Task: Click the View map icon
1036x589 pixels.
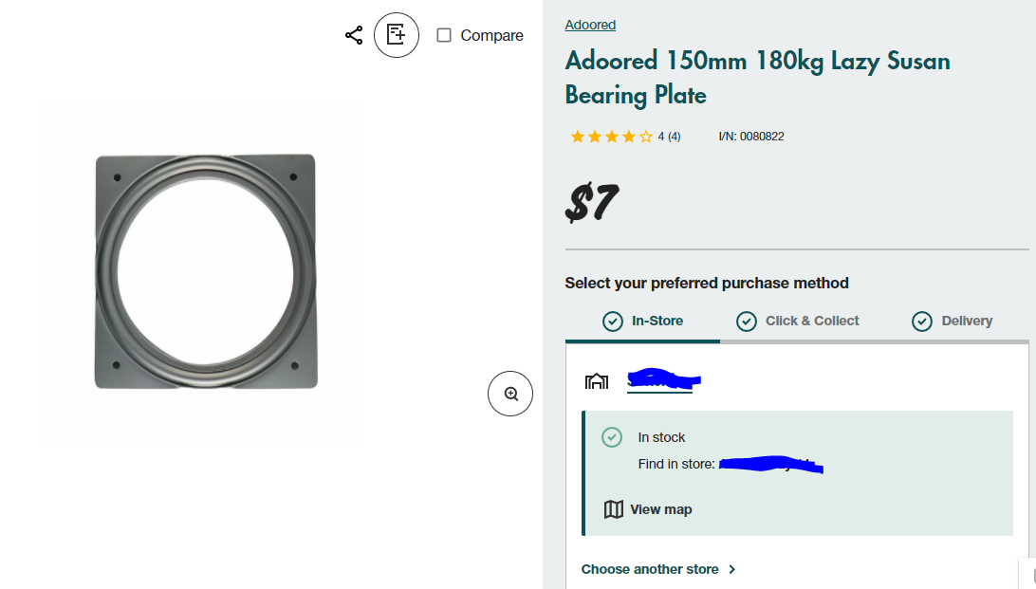Action: [614, 509]
